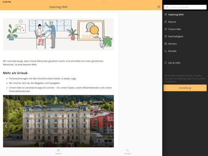Open the Karriere tab in the bottom bar
This screenshot has width=208, height=156.
click(58, 151)
